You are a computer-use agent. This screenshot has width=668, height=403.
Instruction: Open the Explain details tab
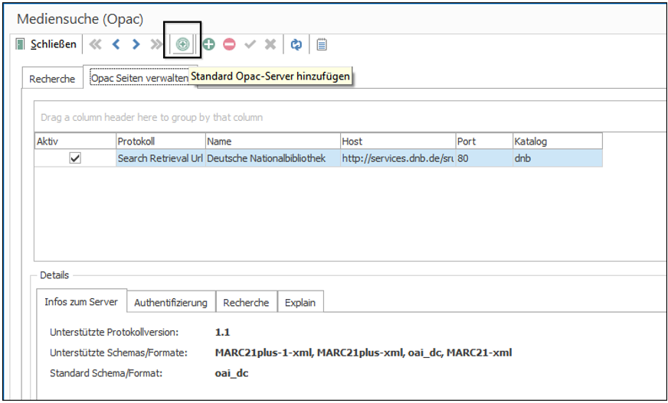point(300,303)
